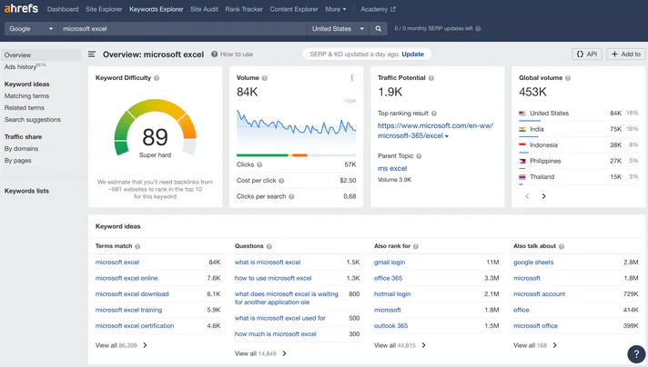The height and width of the screenshot is (367, 648).
Task: Open the Volume card three-dot menu
Action: pos(351,77)
